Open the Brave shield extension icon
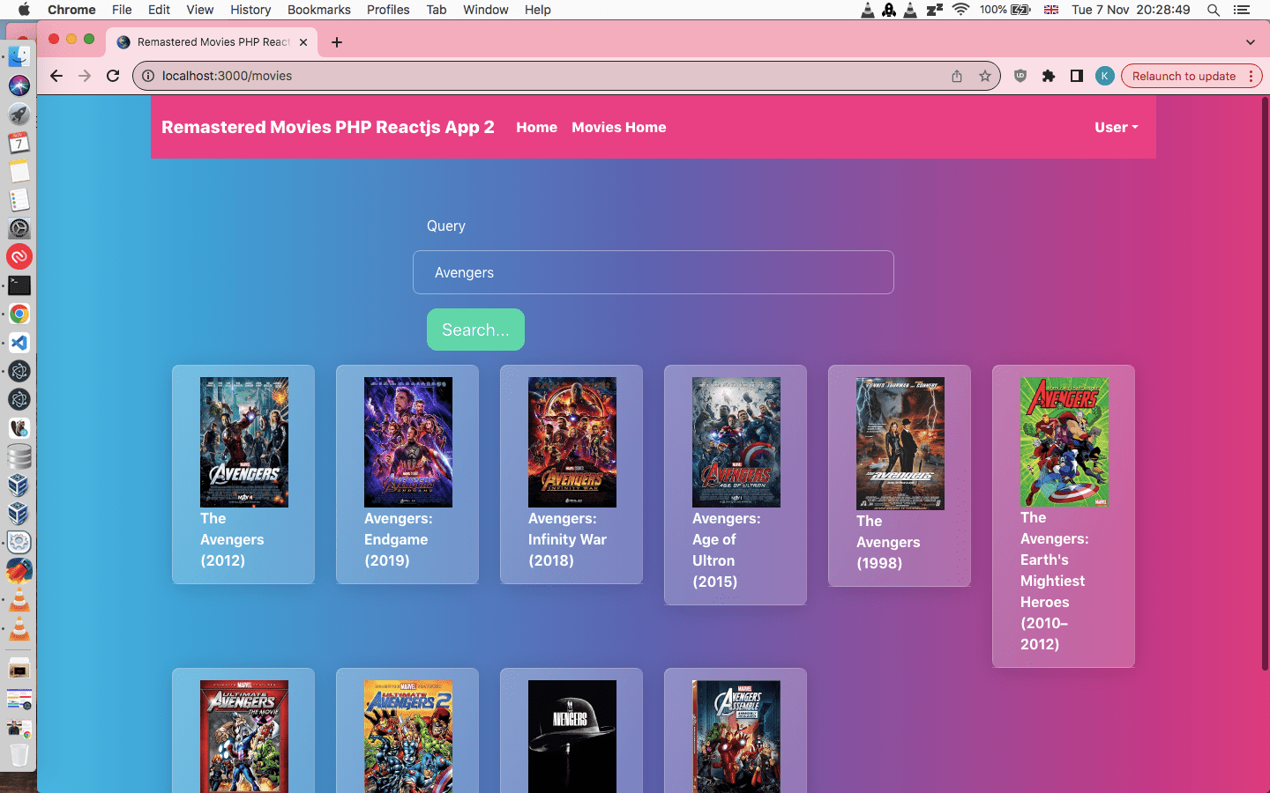The image size is (1270, 793). [1020, 76]
